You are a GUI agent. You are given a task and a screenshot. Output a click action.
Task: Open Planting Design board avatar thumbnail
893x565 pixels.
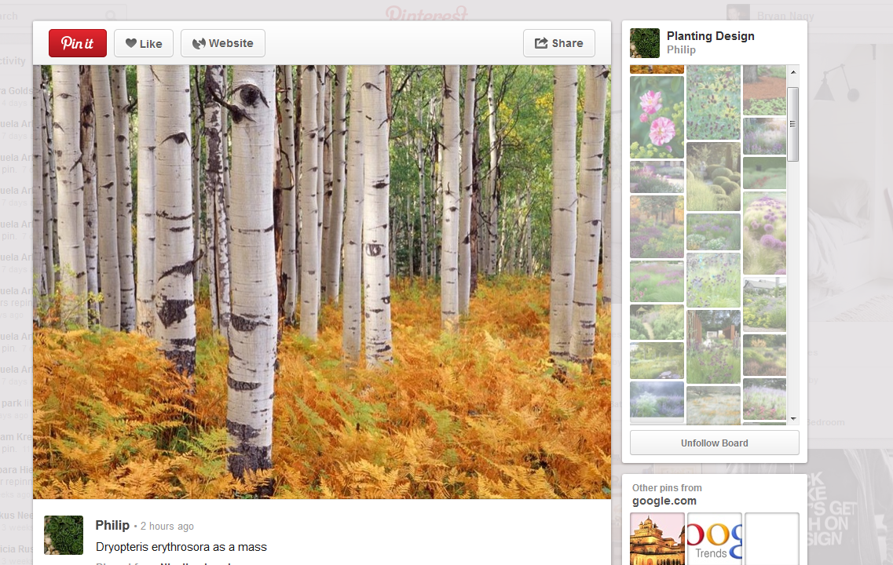645,43
